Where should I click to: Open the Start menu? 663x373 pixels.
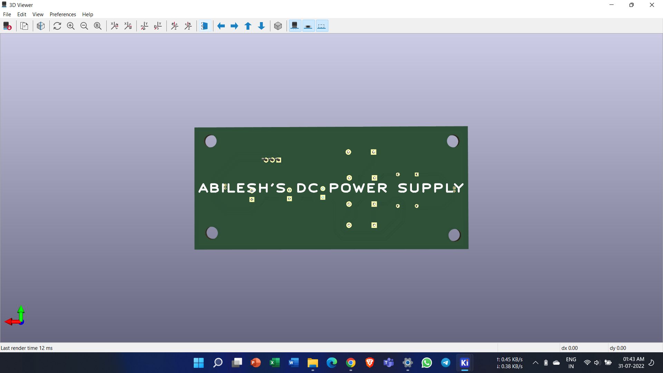tap(199, 363)
